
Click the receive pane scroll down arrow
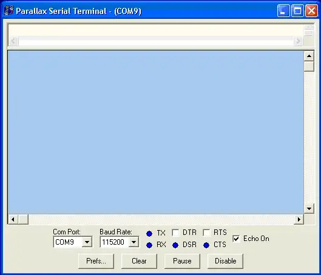pos(309,209)
